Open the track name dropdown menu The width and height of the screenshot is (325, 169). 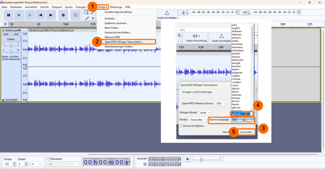click(x=12, y=31)
